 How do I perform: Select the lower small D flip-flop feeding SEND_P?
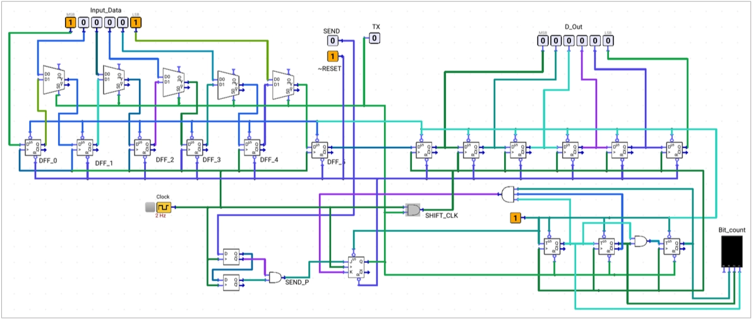(x=231, y=282)
